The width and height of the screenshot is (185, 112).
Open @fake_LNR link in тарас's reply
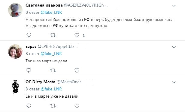click(x=51, y=54)
